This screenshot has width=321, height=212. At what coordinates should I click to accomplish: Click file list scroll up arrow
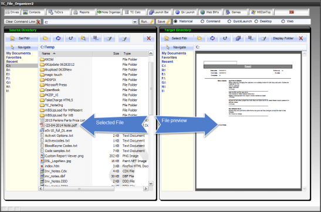click(x=151, y=53)
